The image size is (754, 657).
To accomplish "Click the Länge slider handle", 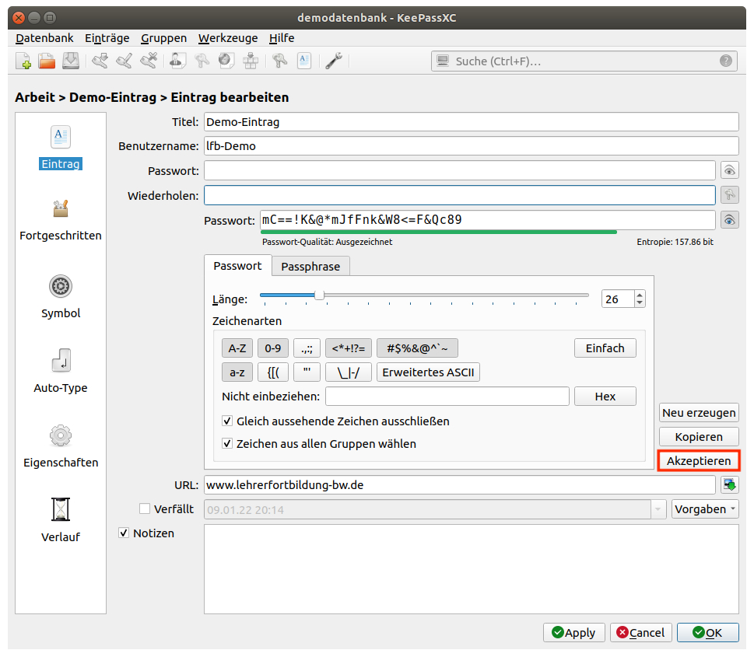I will pos(319,295).
